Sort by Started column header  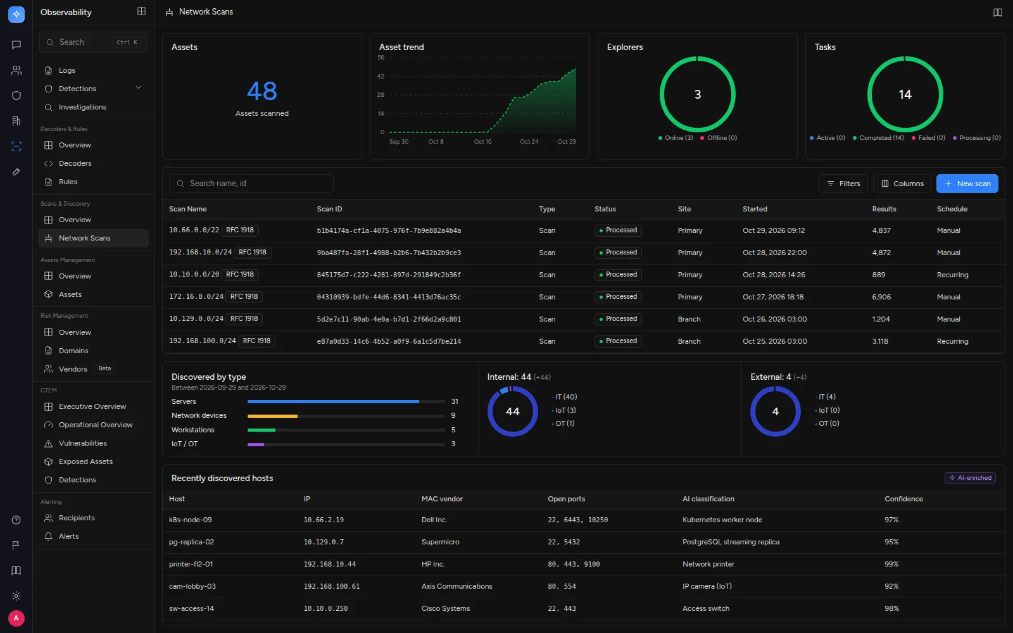[755, 209]
